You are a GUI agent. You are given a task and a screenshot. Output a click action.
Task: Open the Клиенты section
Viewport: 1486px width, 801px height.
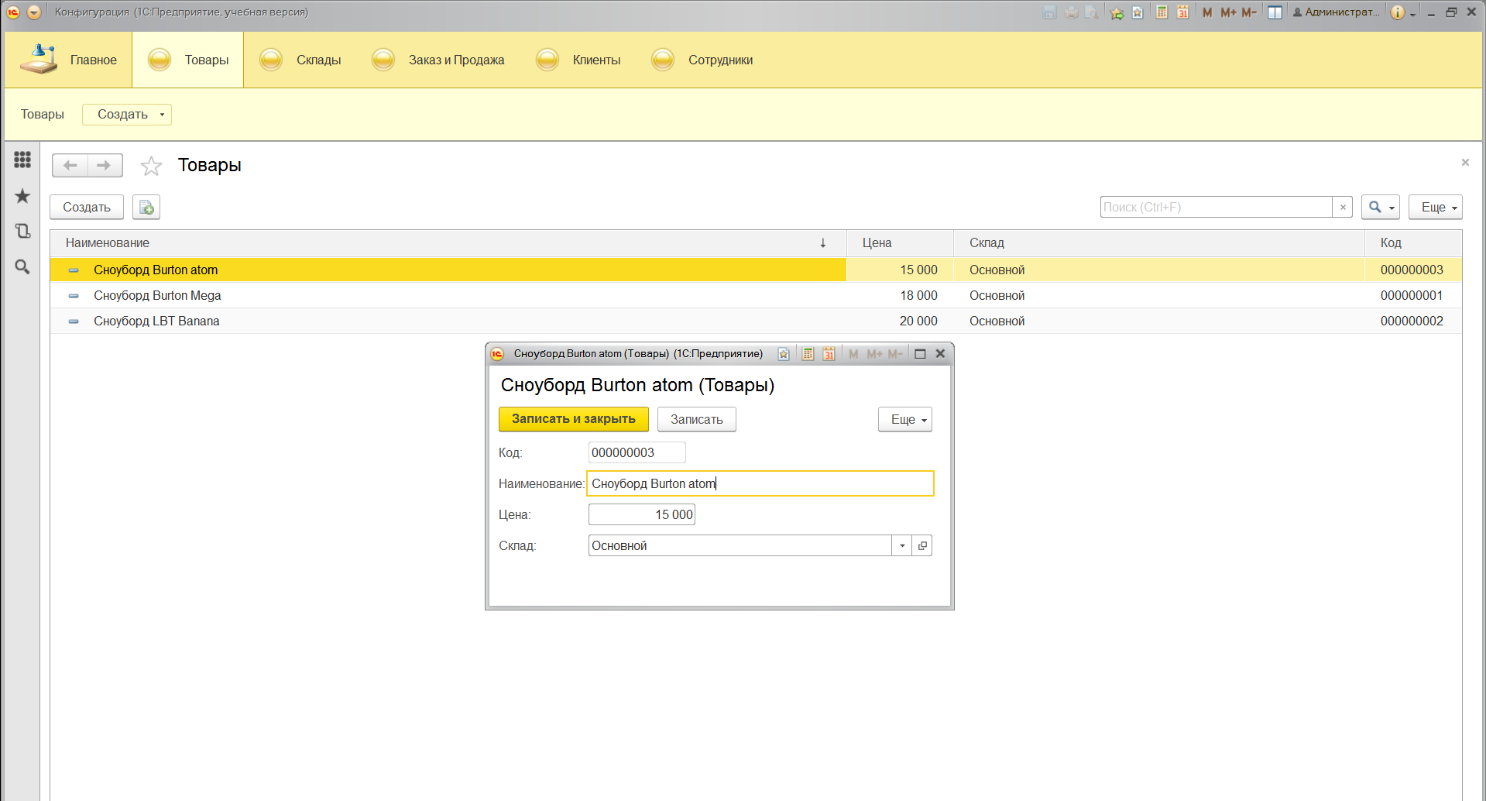tap(578, 60)
